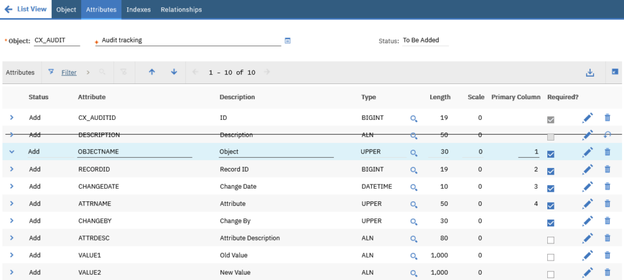
Task: Click the edit pencil for CX_AUDITID row
Action: click(587, 117)
